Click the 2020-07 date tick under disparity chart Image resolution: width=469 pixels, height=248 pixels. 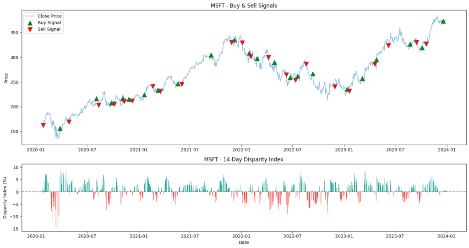coord(87,236)
